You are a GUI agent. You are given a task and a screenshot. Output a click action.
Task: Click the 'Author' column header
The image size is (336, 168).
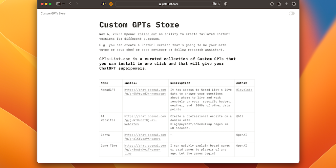click(x=241, y=83)
